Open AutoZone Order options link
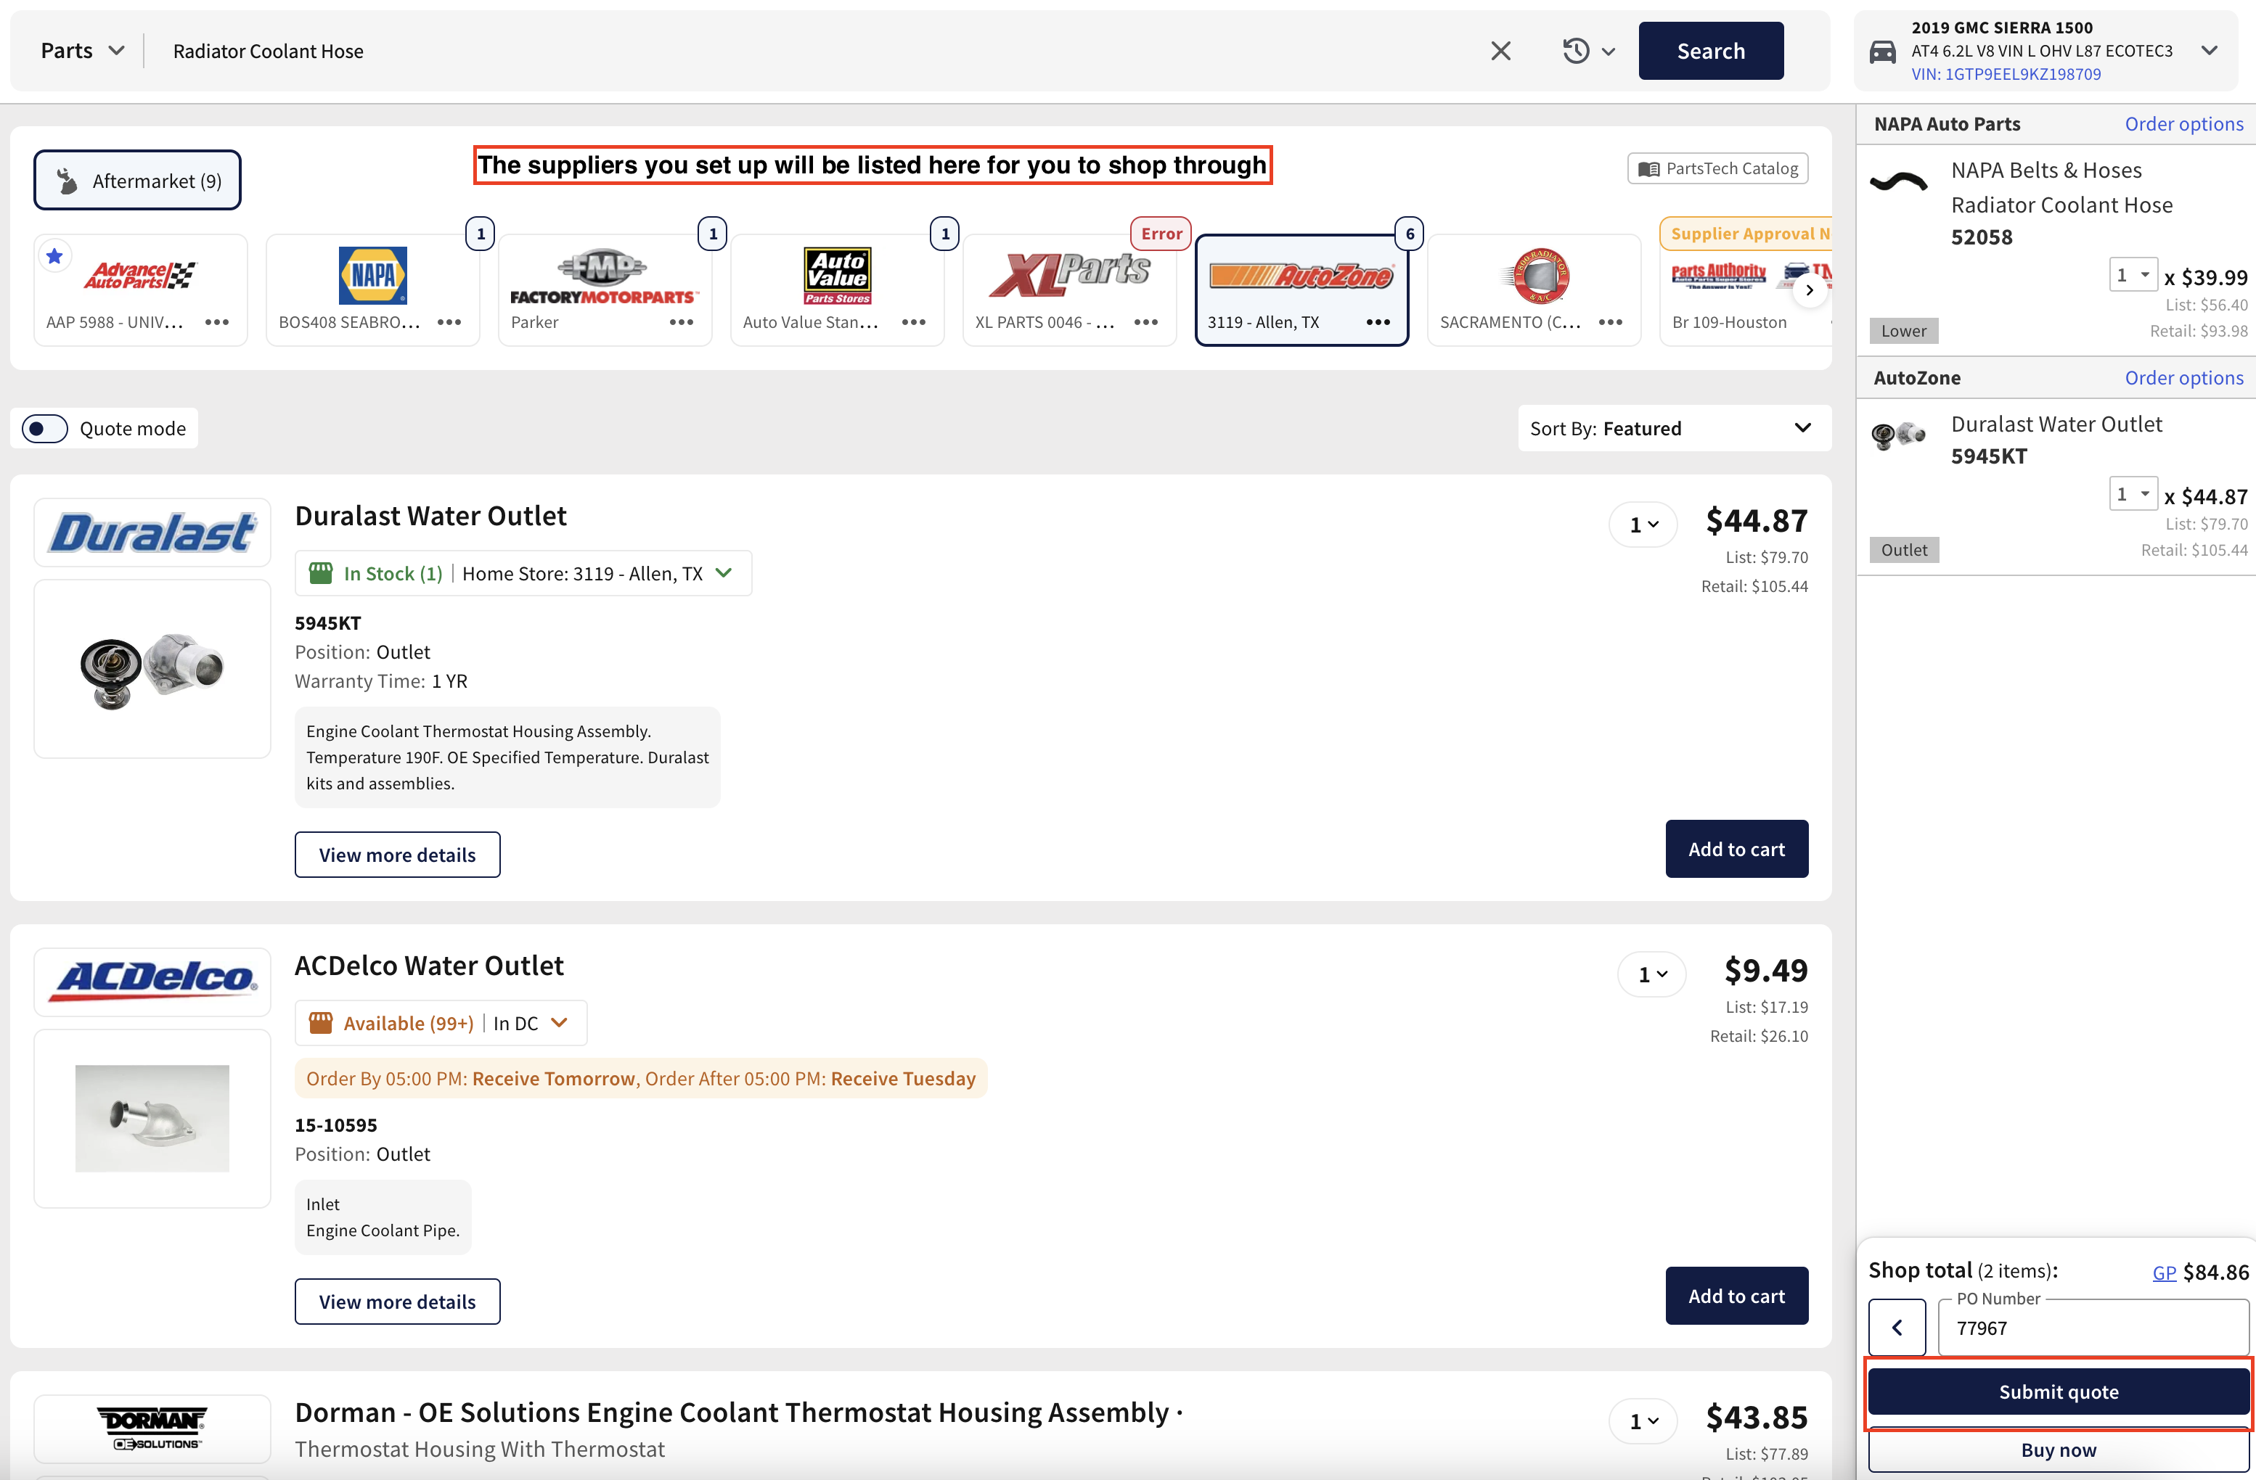Image resolution: width=2256 pixels, height=1480 pixels. pyautogui.click(x=2184, y=377)
